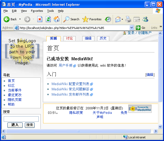164x141 pixels.
Task: Click the 进入 search button
Action: [15, 125]
